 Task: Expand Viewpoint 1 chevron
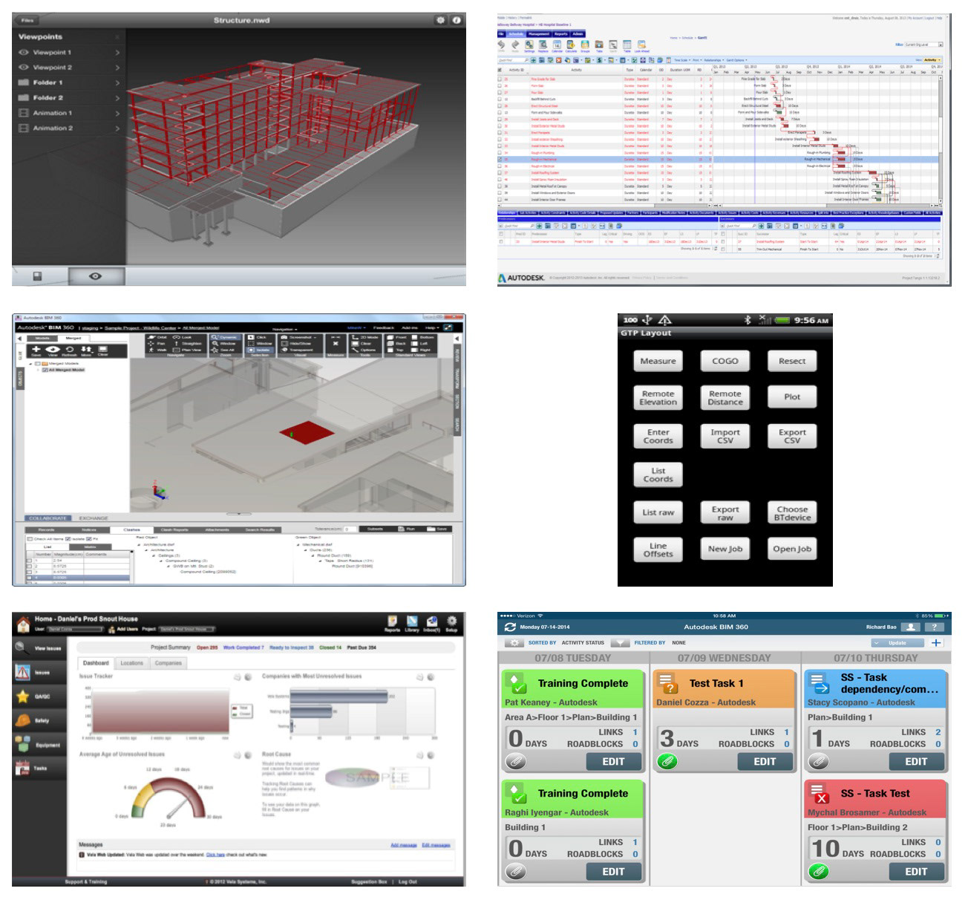(117, 53)
